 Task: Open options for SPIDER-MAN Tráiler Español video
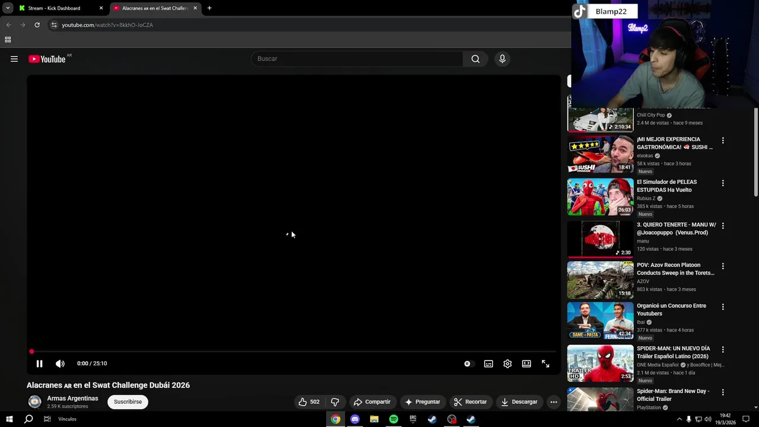pos(722,350)
